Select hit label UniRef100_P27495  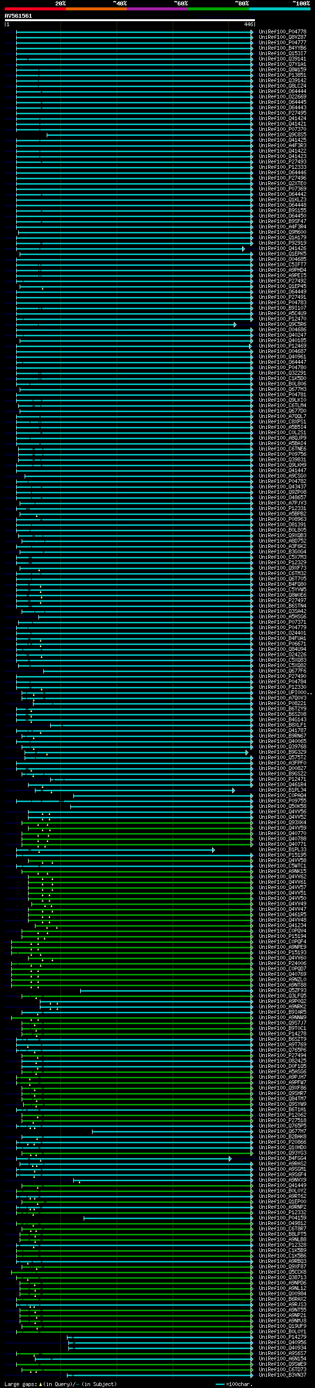coord(283,113)
